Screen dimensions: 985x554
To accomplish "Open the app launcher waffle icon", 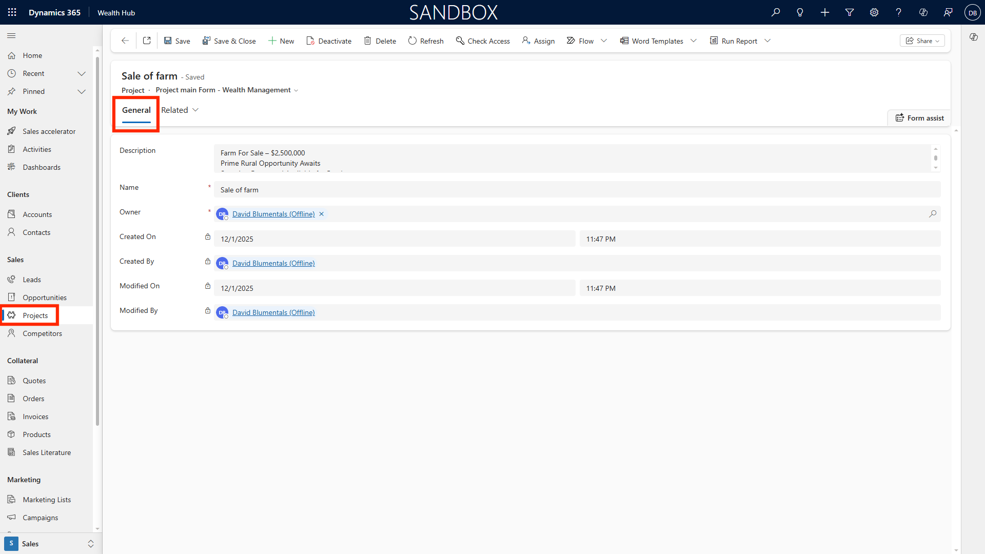I will coord(12,12).
